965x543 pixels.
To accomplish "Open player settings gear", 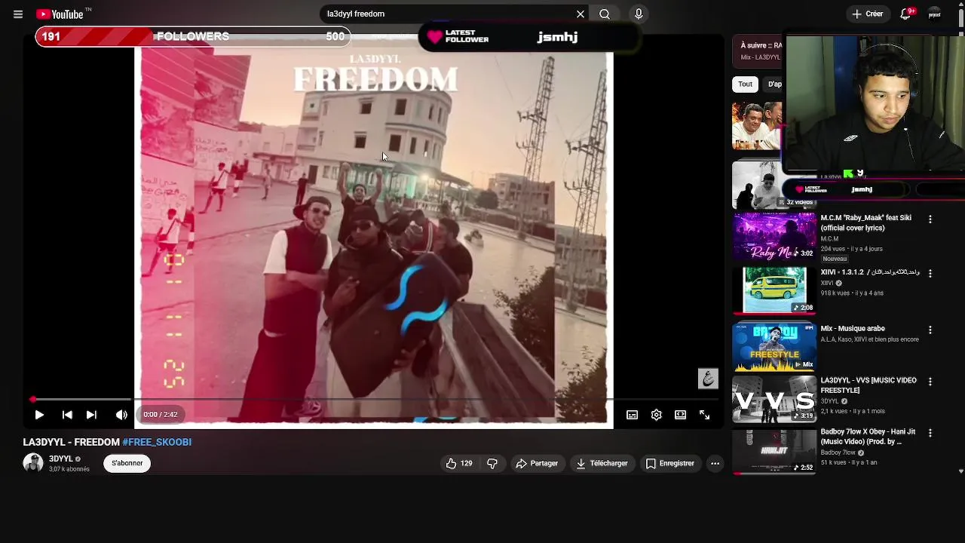I will (x=656, y=415).
